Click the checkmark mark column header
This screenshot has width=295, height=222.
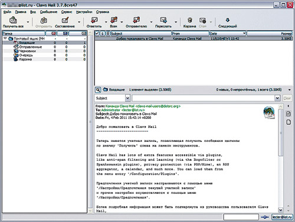[97, 34]
